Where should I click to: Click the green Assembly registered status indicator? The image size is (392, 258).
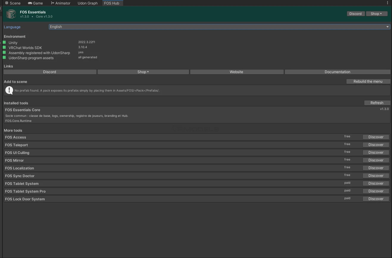pyautogui.click(x=4, y=52)
